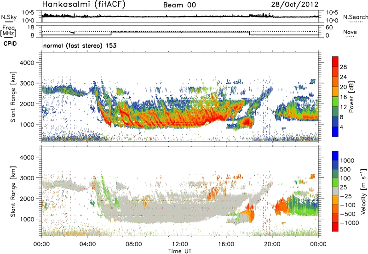Click the '12:00' time axis tick label
The width and height of the screenshot is (368, 254).
click(x=180, y=244)
